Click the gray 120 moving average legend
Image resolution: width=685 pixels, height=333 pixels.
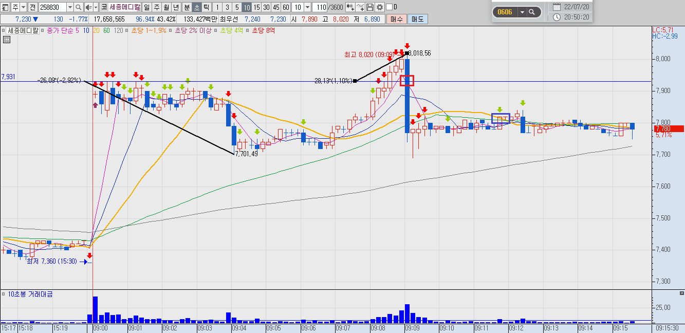coord(118,30)
